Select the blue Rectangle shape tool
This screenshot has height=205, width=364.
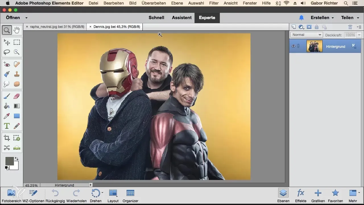click(17, 116)
